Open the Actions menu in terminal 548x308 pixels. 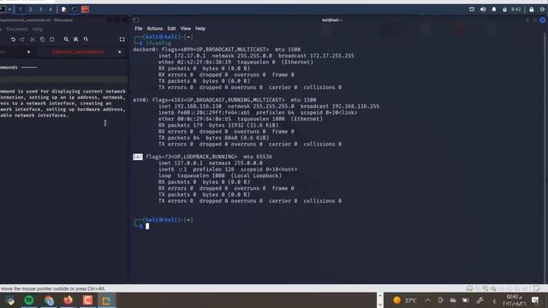pos(155,28)
